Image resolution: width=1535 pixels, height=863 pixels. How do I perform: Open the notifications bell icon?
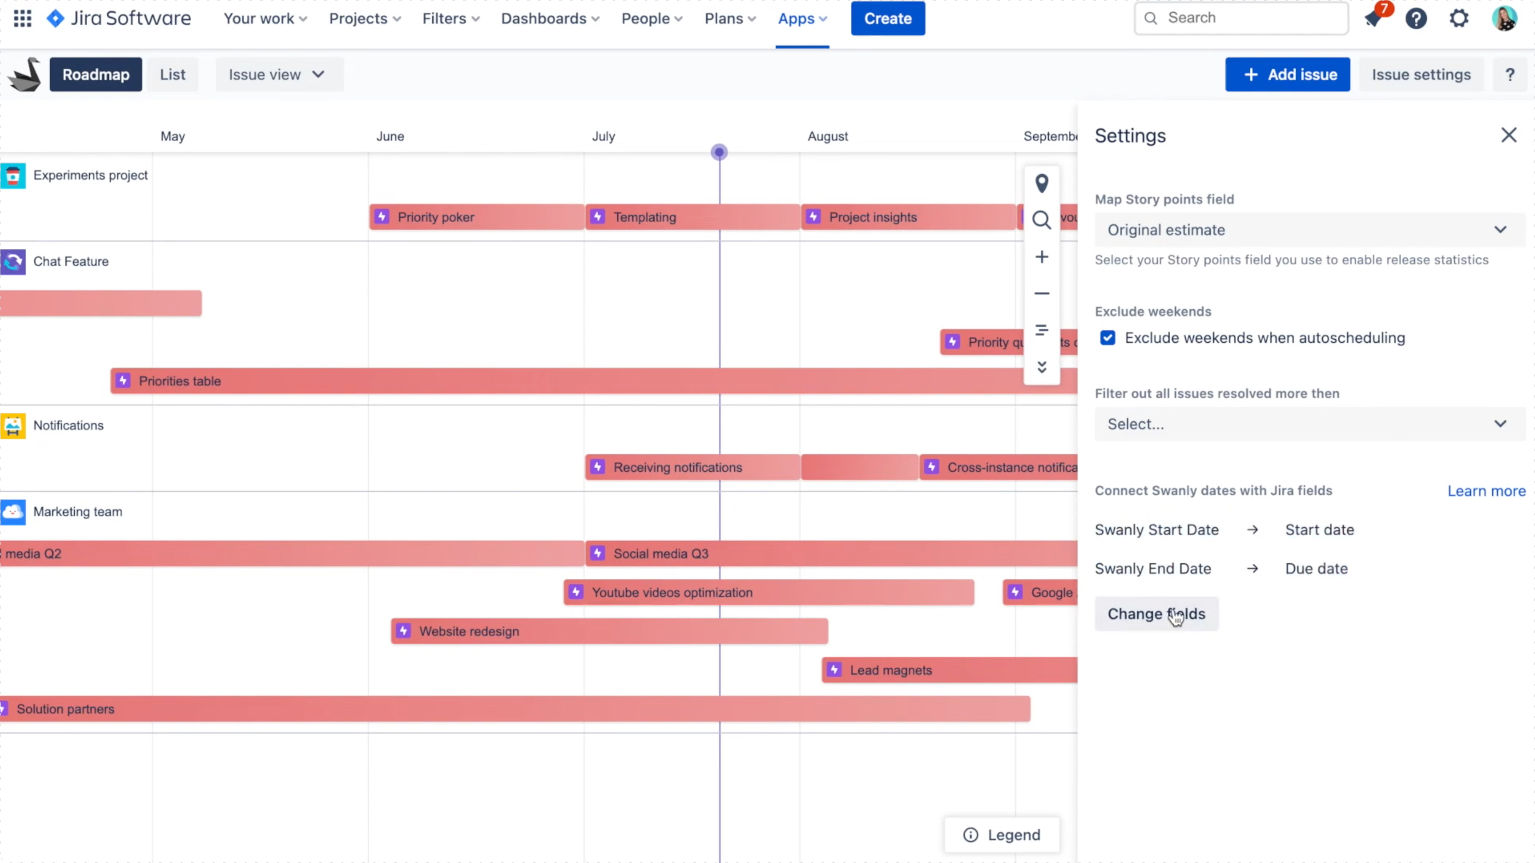pyautogui.click(x=1374, y=19)
